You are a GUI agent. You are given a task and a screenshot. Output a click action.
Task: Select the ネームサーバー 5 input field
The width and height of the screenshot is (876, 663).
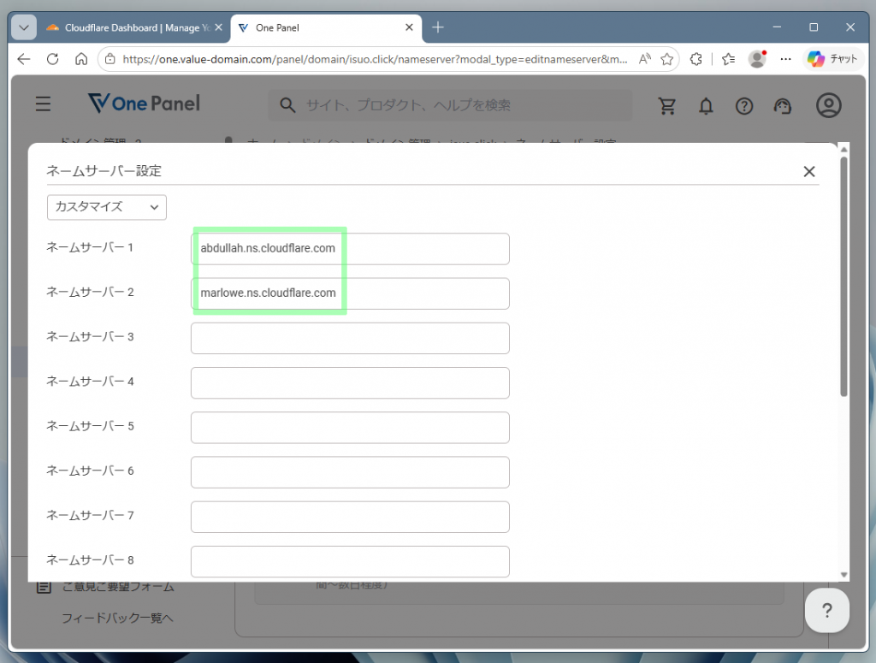coord(350,427)
